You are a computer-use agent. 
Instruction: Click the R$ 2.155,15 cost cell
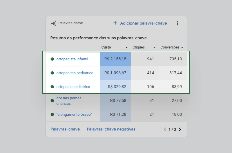tap(115, 59)
